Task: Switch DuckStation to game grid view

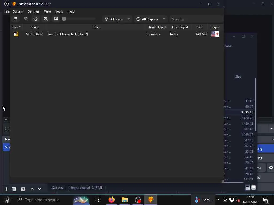Action: 25,19
